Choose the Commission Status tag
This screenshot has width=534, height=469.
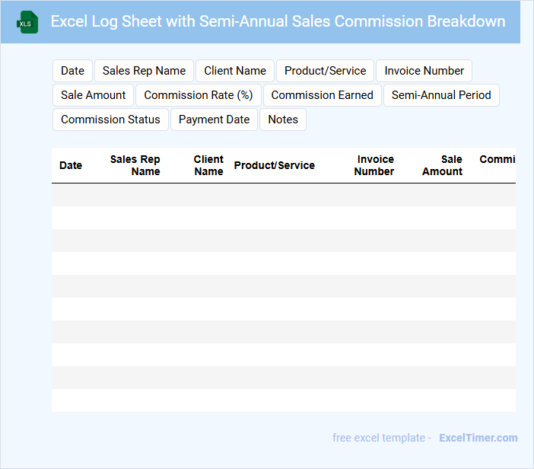110,120
